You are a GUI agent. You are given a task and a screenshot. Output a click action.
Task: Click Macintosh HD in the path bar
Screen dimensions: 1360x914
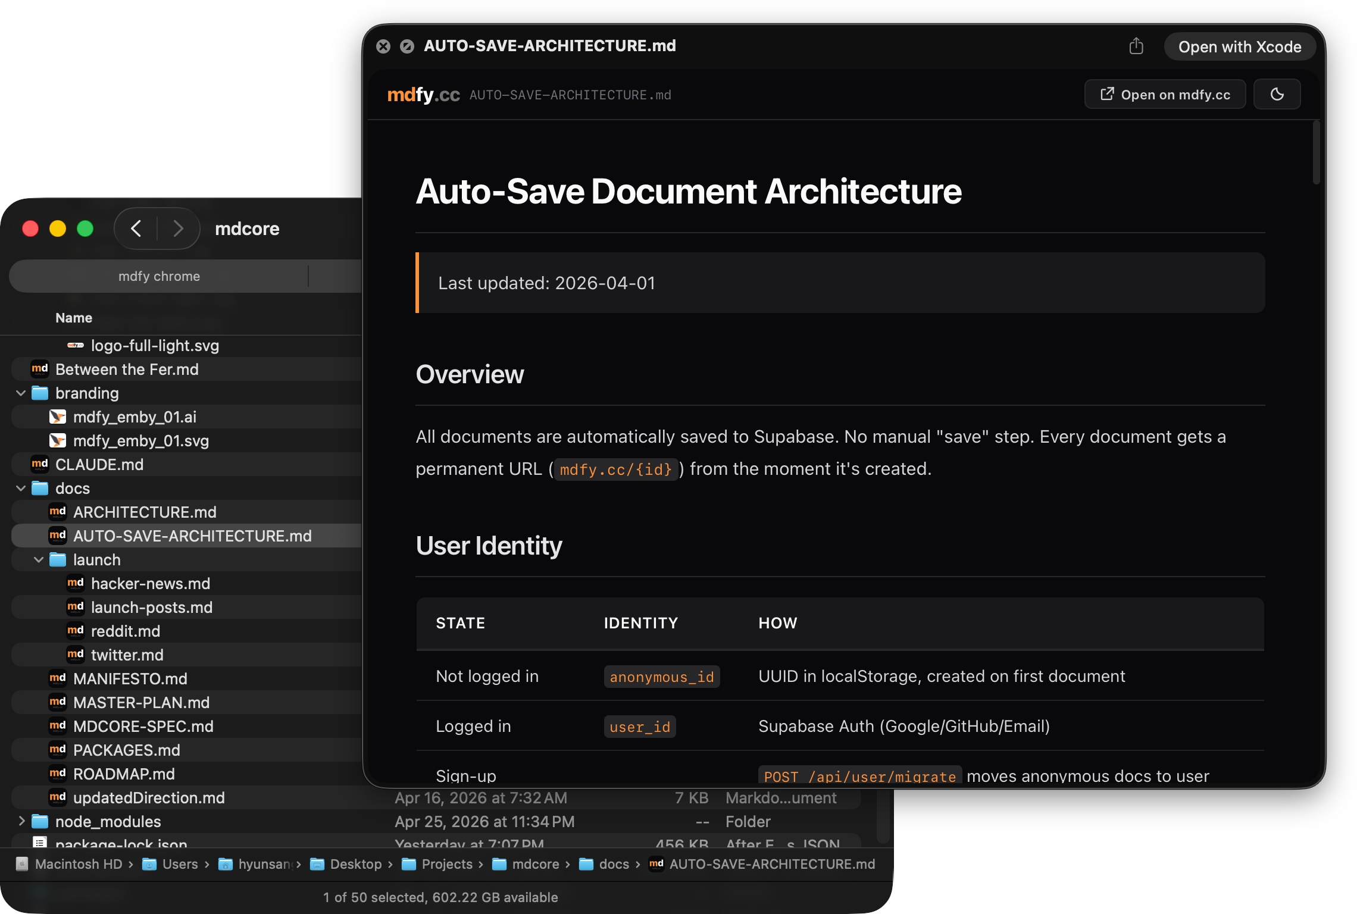tap(78, 864)
